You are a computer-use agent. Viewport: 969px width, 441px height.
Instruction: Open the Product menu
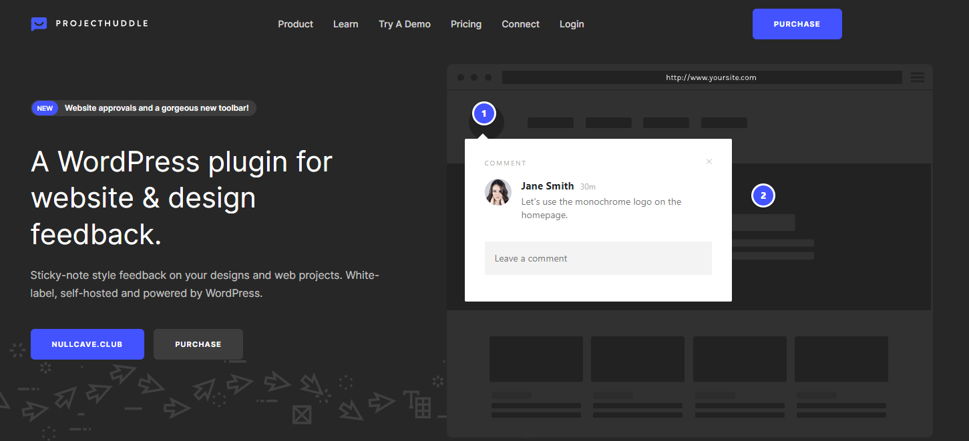pos(295,24)
